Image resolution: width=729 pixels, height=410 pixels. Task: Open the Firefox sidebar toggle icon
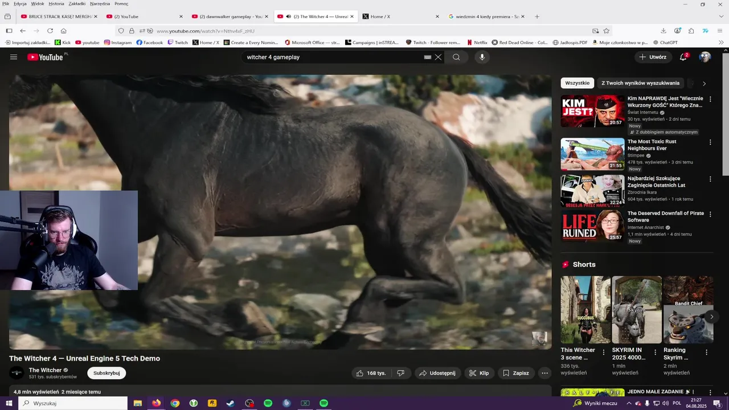[x=9, y=31]
